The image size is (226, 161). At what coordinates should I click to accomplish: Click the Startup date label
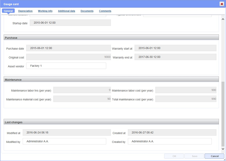pyautogui.click(x=20, y=23)
